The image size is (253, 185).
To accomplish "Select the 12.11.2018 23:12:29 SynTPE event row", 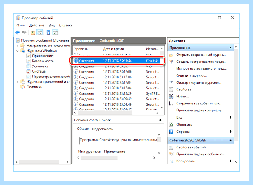I will point(117,93).
